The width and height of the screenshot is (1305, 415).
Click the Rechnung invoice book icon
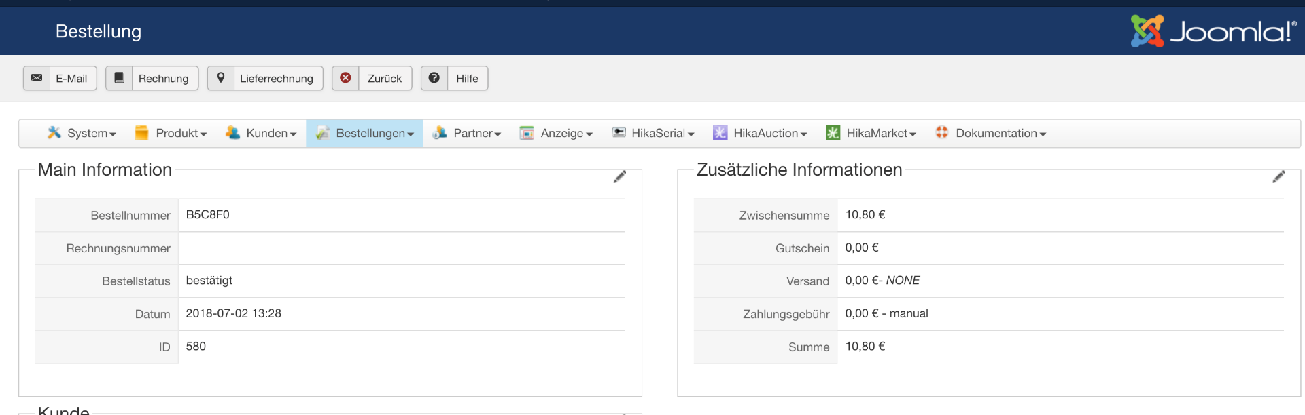119,78
